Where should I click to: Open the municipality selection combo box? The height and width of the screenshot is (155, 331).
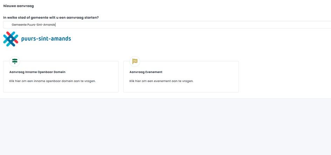click(167, 25)
